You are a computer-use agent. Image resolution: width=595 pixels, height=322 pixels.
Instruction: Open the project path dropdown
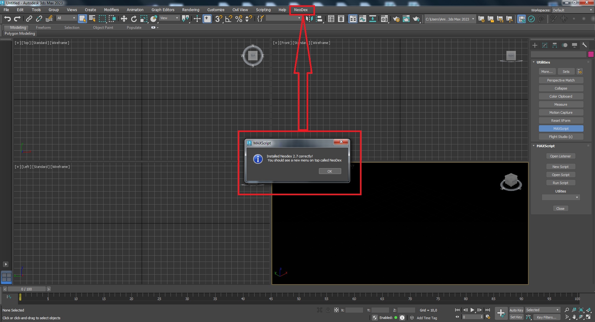pyautogui.click(x=450, y=19)
